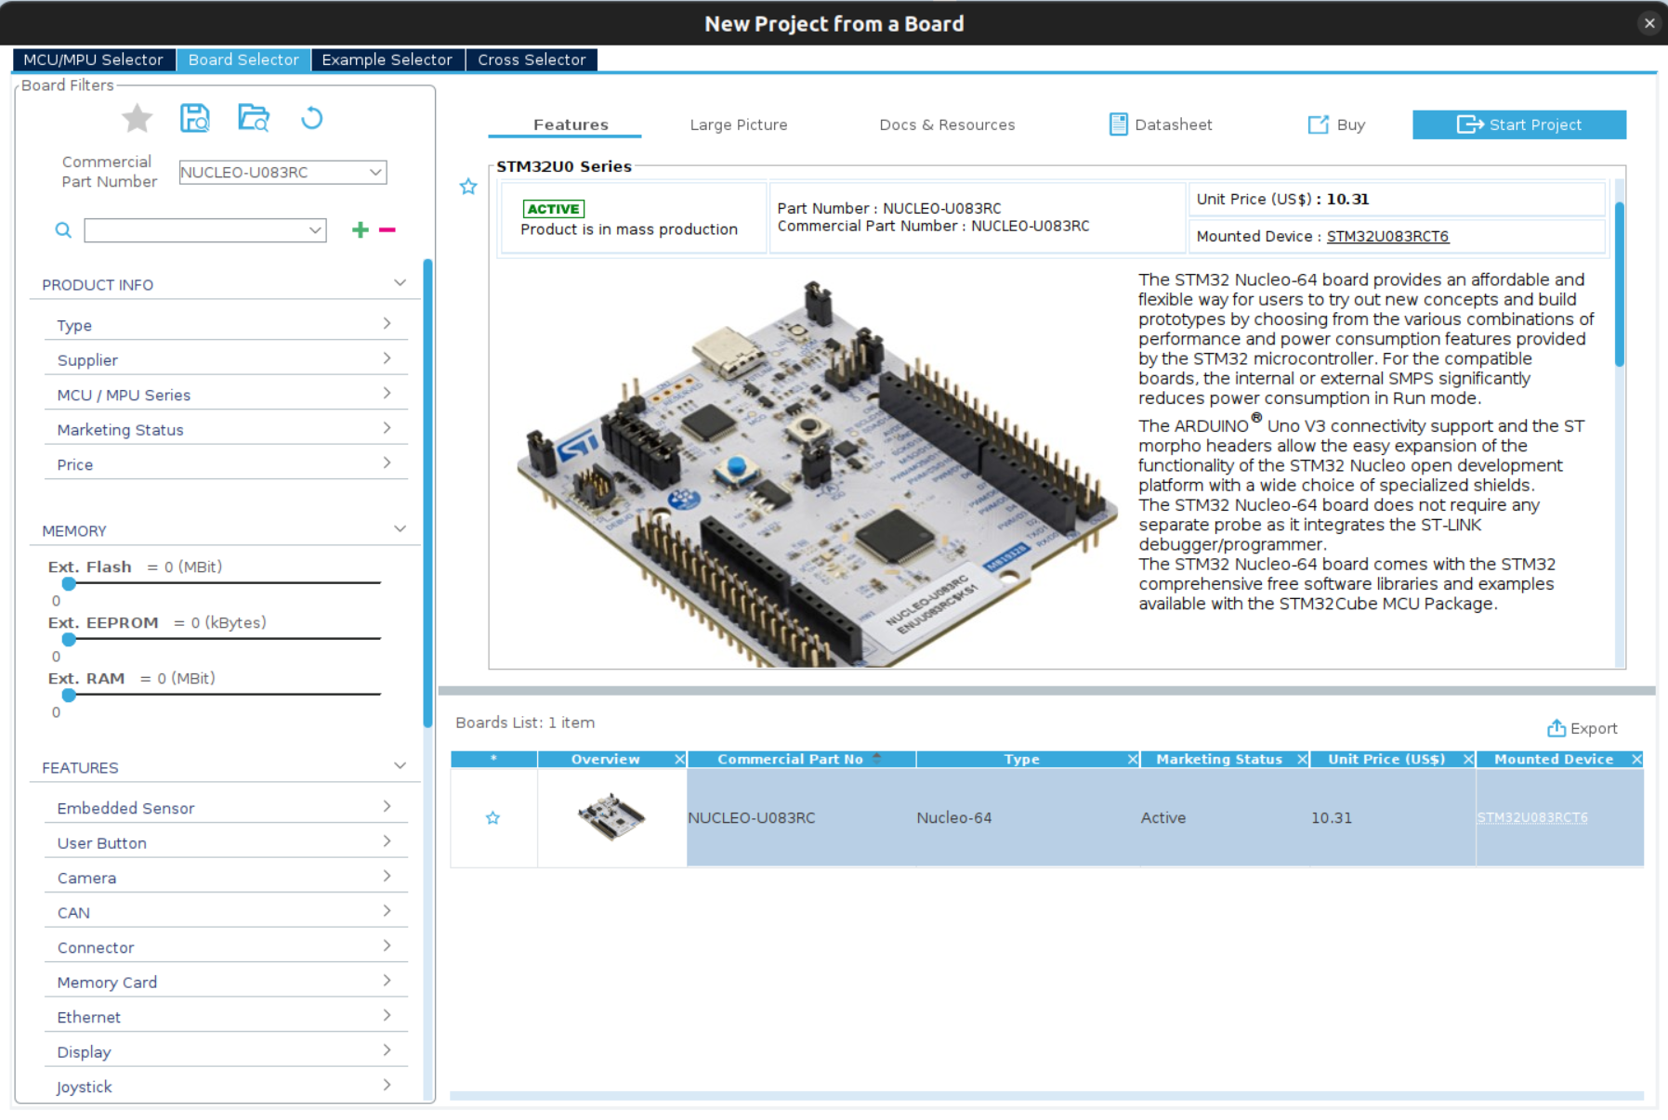Screen dimensions: 1668x1120
Task: Switch to the Example Selector tab
Action: (x=387, y=59)
